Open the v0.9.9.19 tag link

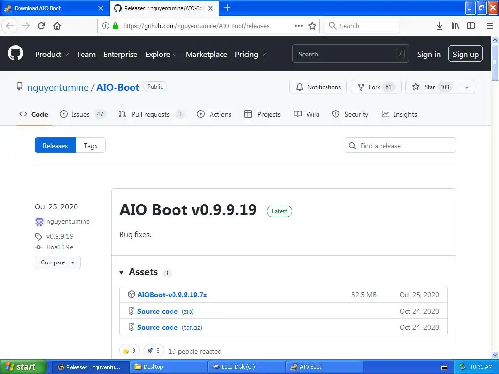[60, 236]
